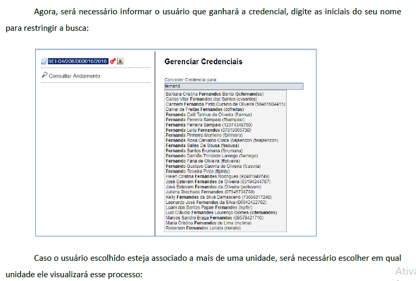Choose Fernanda Ferreira Sampaio (ffsampaio) suggestion

[205, 120]
